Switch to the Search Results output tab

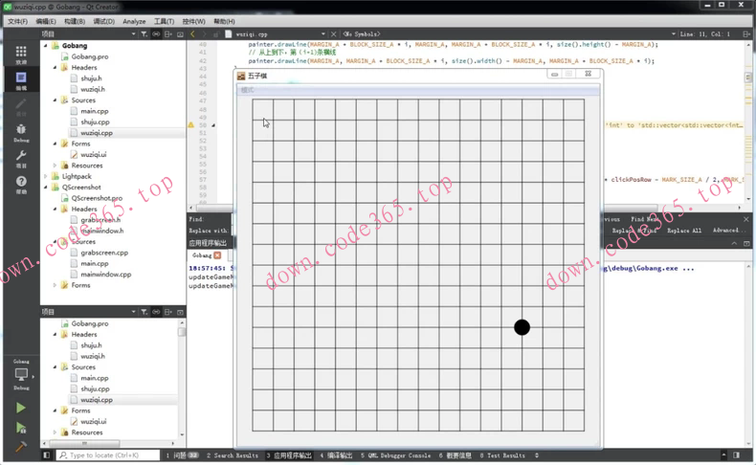click(x=234, y=455)
